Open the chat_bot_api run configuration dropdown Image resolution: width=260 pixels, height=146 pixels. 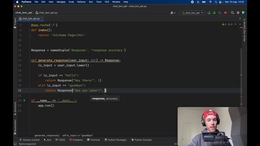(x=192, y=13)
